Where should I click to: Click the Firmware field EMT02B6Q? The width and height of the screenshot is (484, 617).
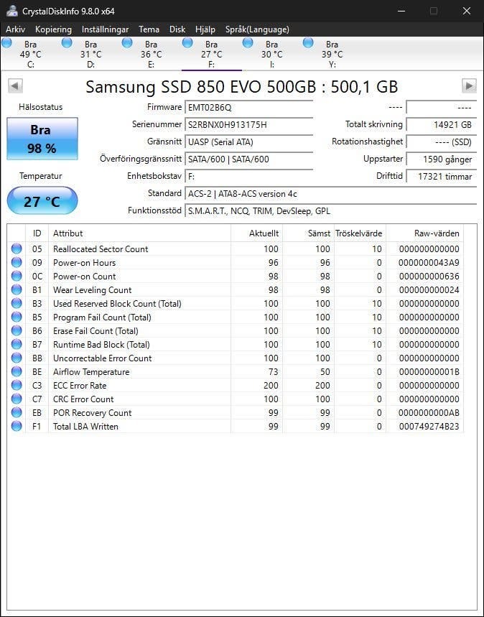point(248,108)
